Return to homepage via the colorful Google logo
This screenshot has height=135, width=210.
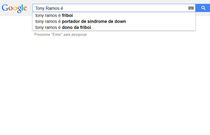(14, 8)
